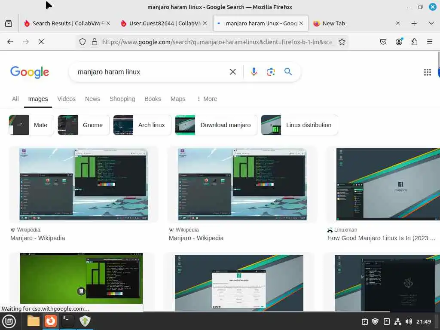Select the Videos search filter
This screenshot has height=330, width=440.
[67, 99]
